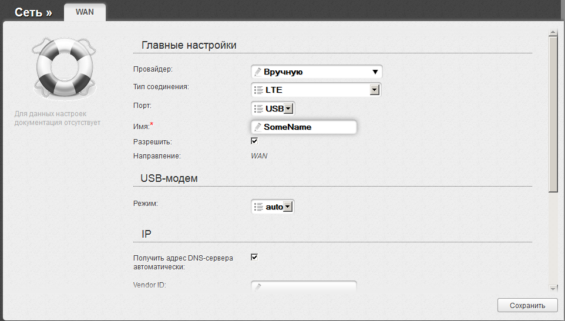Viewport: 565px width, 321px height.
Task: Click list icon in Режим auto selector
Action: [258, 207]
